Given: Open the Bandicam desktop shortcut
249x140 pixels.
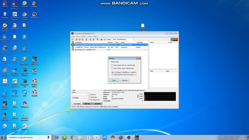Looking at the screenshot, I should (34, 16).
